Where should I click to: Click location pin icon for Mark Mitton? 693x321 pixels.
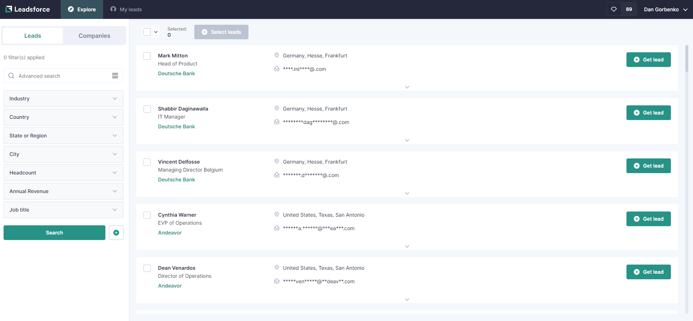coord(277,55)
